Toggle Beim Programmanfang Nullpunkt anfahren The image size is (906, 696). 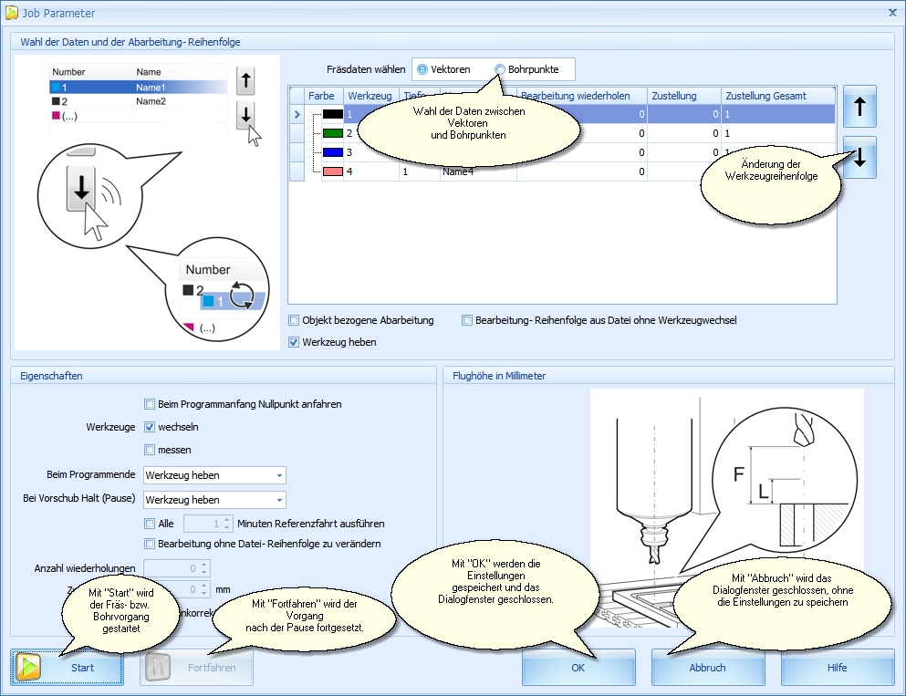point(150,404)
